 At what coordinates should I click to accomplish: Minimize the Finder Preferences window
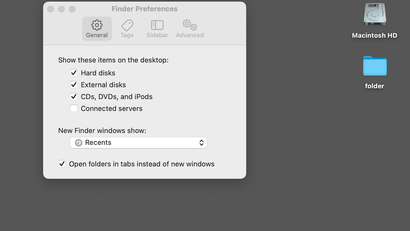(x=61, y=9)
